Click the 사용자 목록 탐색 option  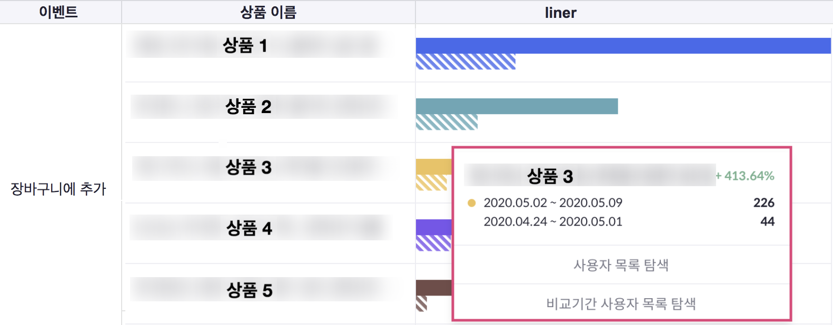(621, 265)
